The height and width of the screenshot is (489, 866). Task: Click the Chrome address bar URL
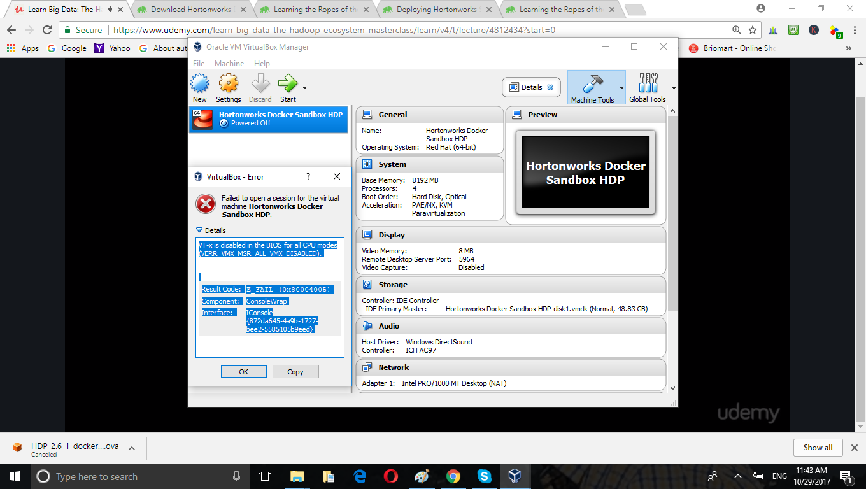tap(334, 30)
